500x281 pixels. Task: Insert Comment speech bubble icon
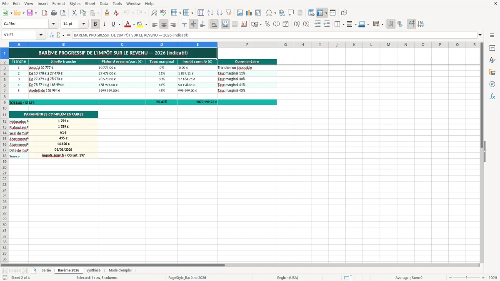[x=291, y=13]
